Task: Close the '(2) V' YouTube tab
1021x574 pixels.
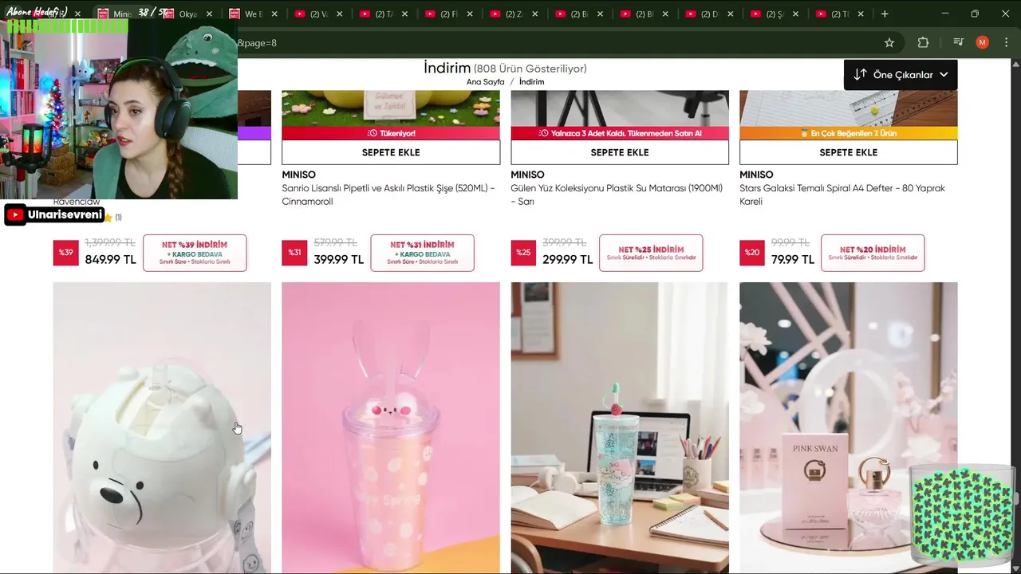Action: (340, 14)
